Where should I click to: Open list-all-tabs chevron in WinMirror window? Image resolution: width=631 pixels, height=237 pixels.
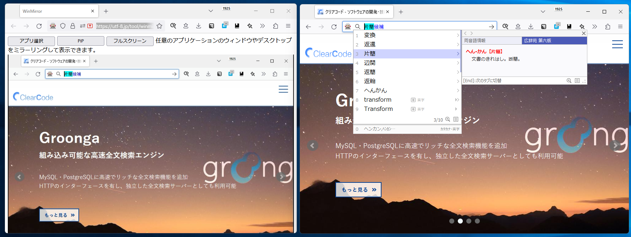(x=211, y=11)
